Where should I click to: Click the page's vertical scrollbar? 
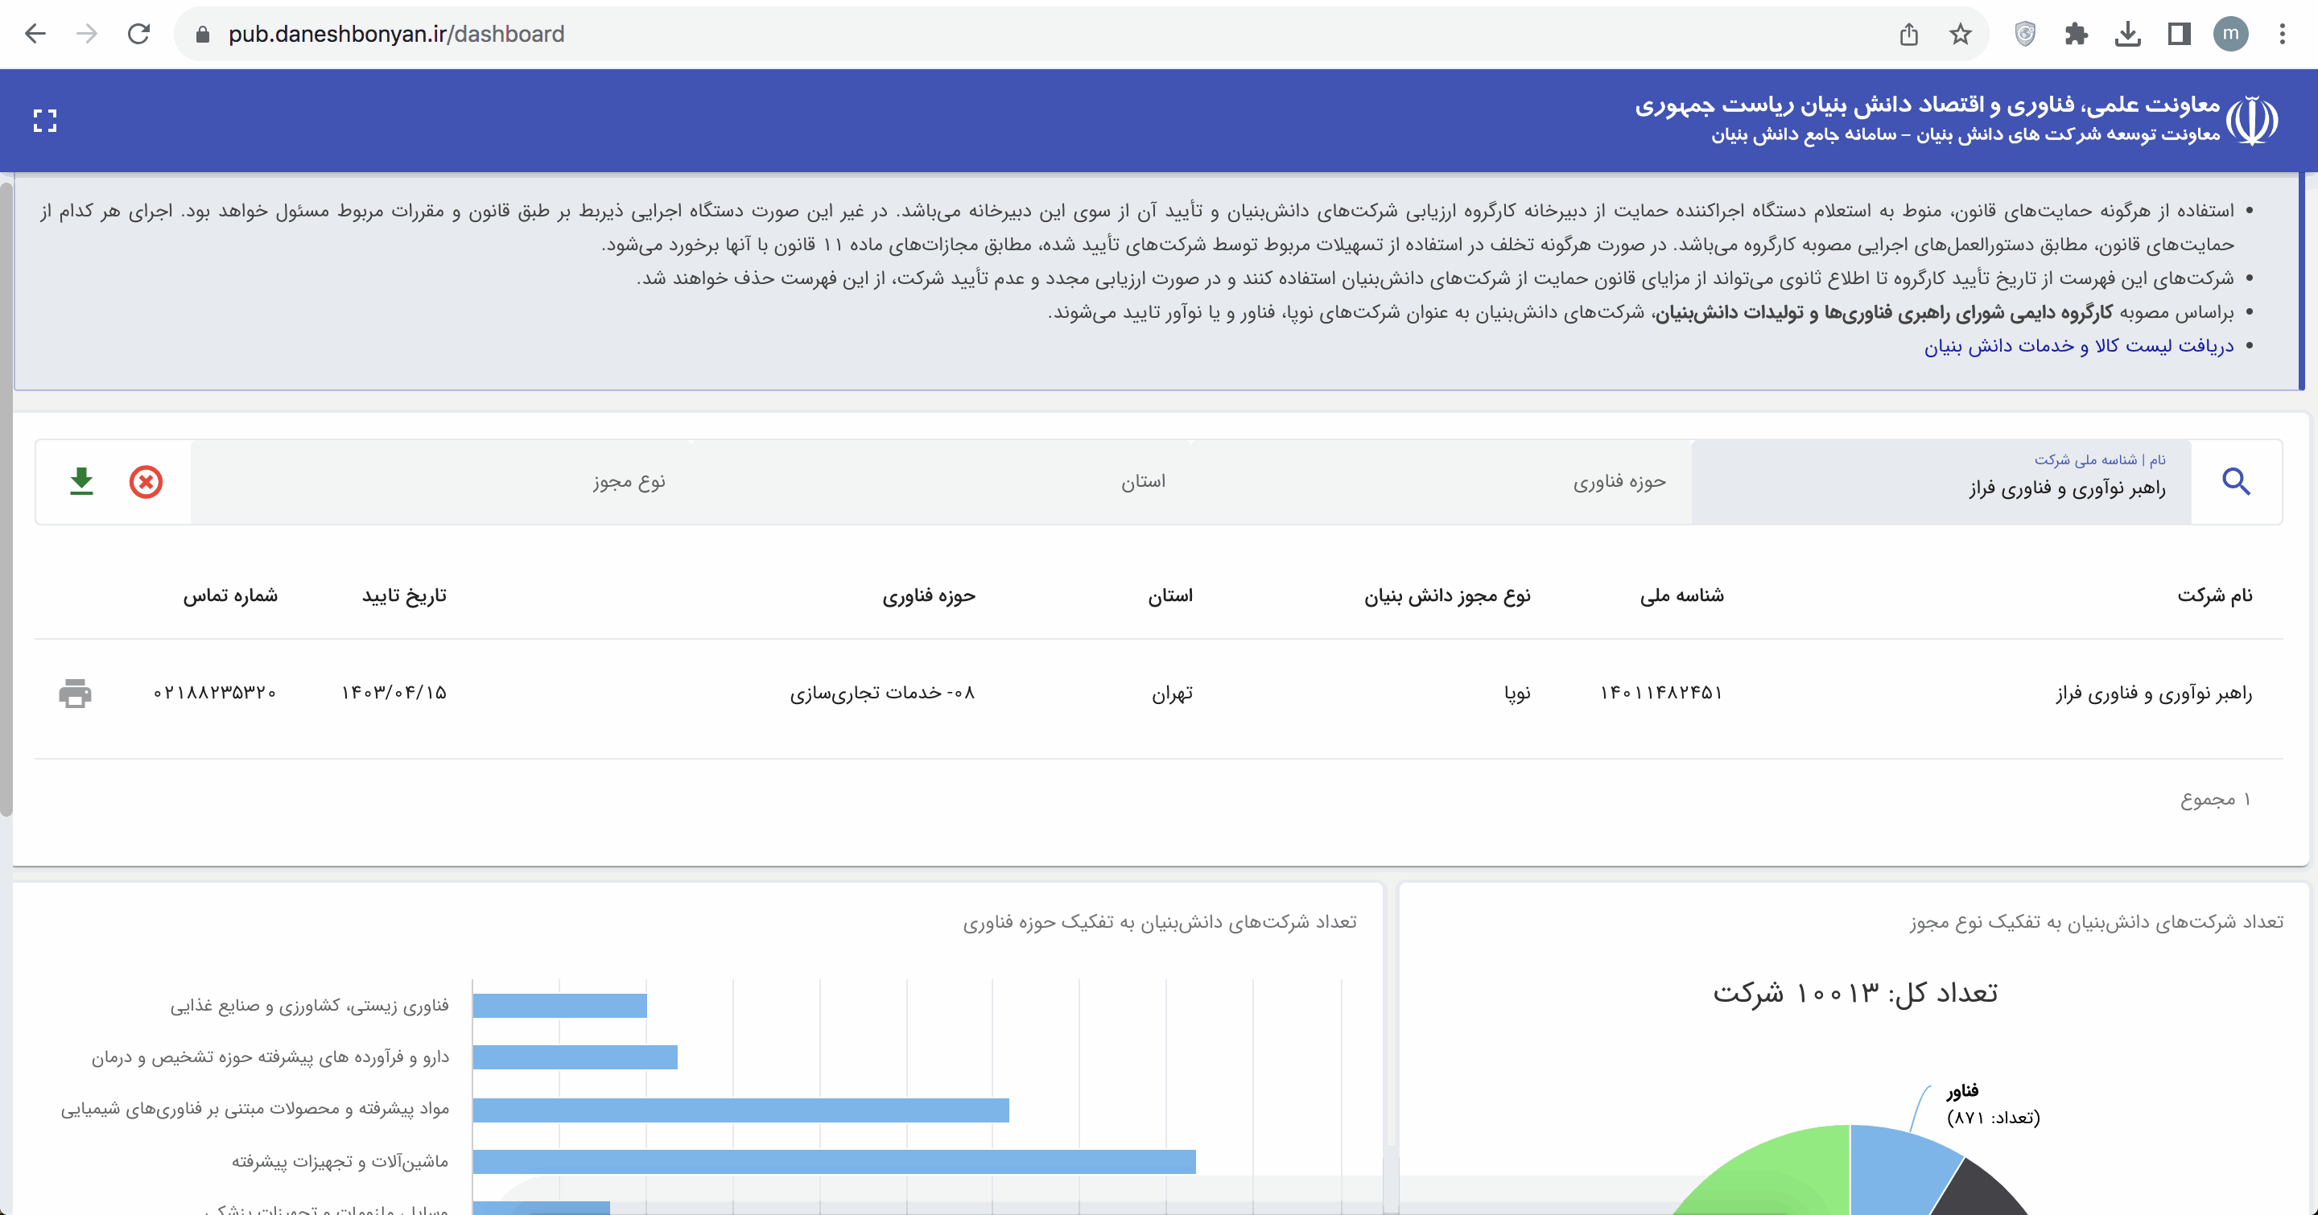point(6,499)
